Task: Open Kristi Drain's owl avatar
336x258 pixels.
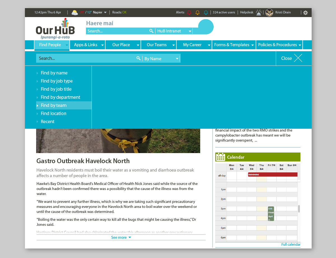Action: (x=269, y=12)
